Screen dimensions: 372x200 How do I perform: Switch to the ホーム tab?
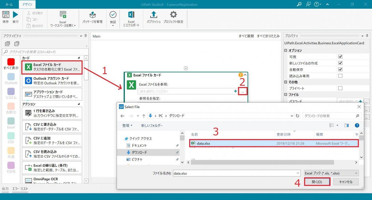(9, 5)
